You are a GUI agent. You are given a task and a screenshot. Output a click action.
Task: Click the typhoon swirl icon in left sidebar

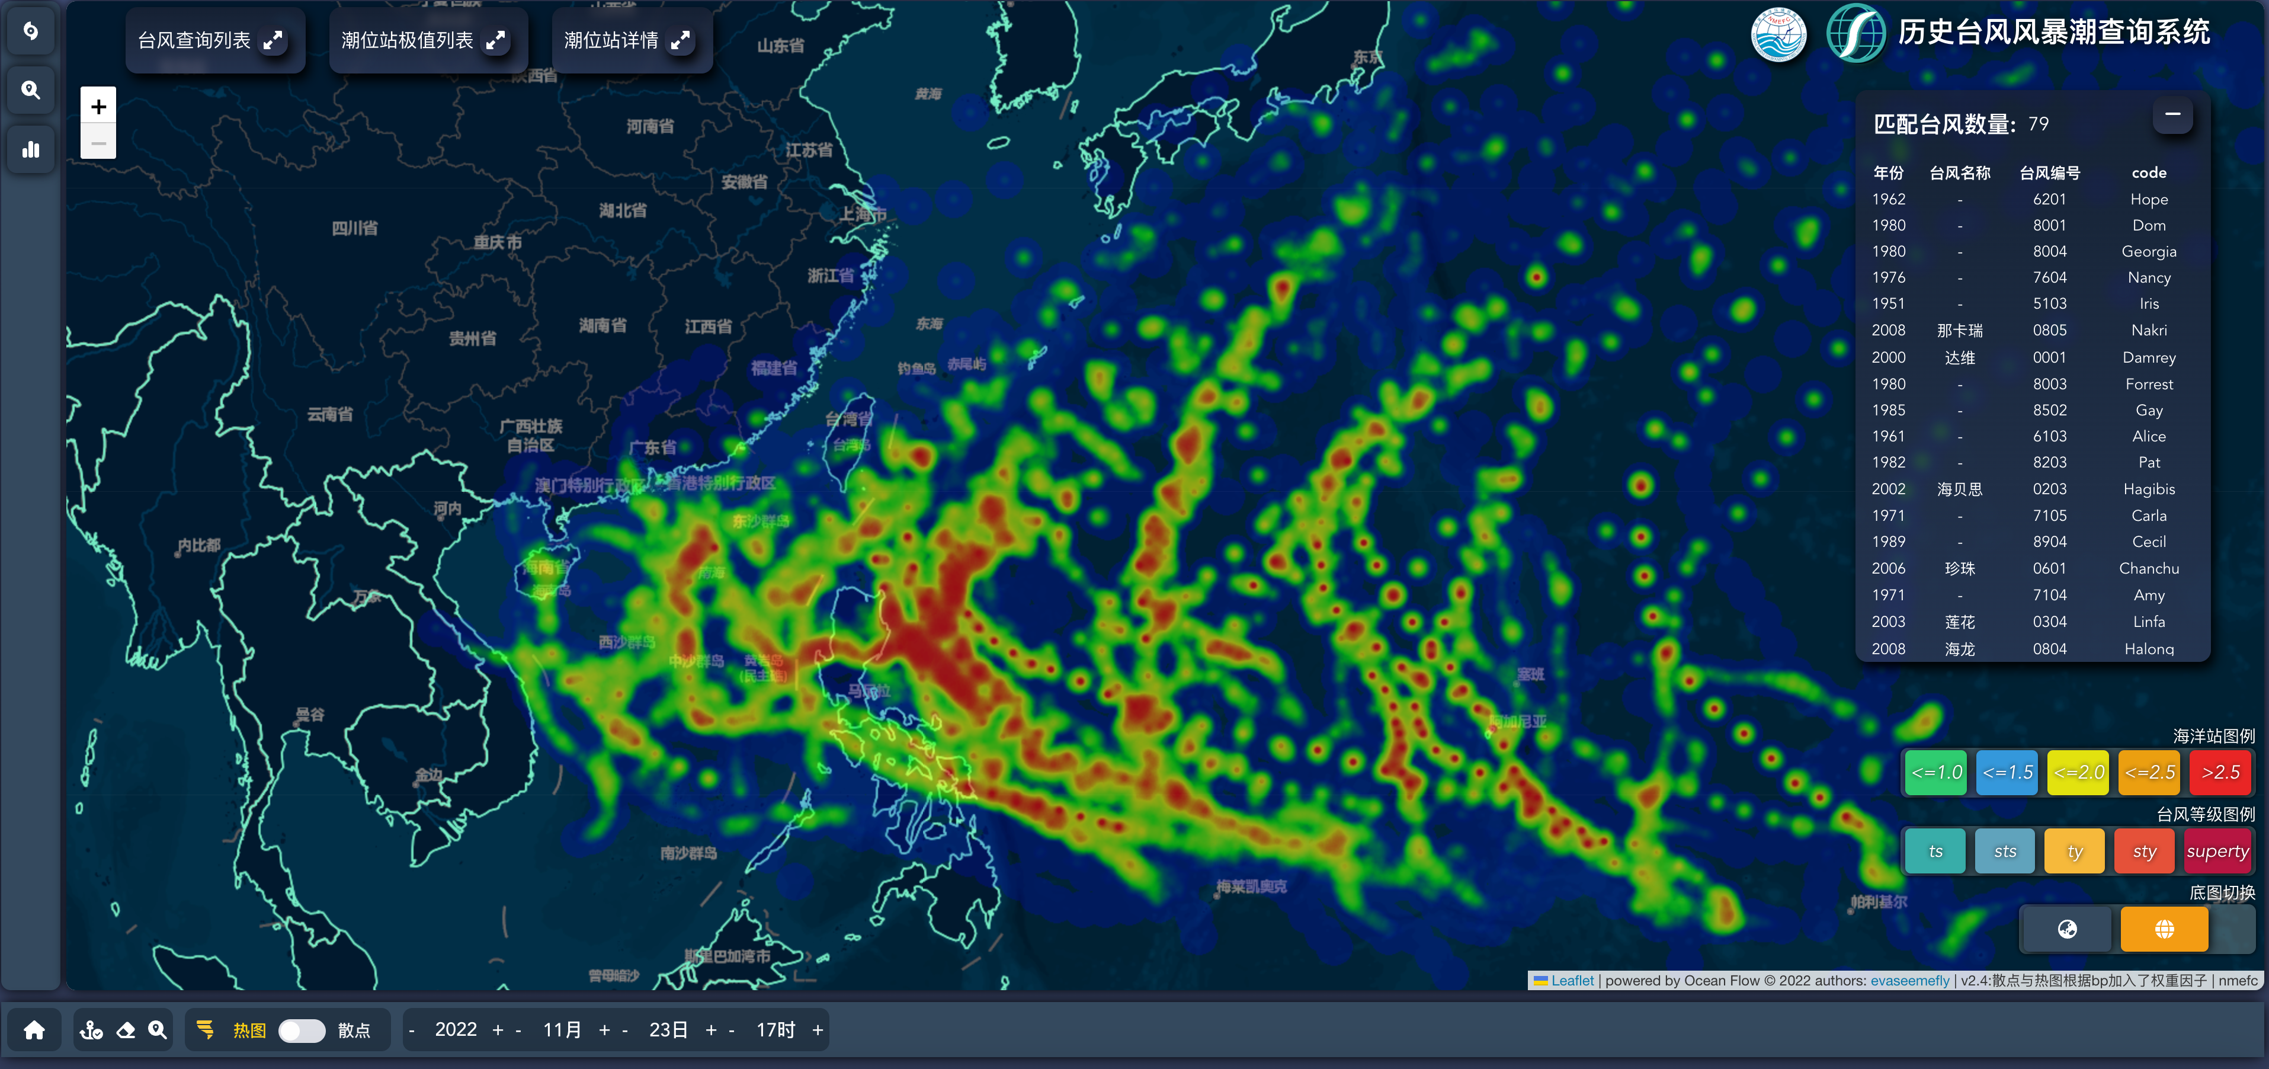tap(31, 32)
